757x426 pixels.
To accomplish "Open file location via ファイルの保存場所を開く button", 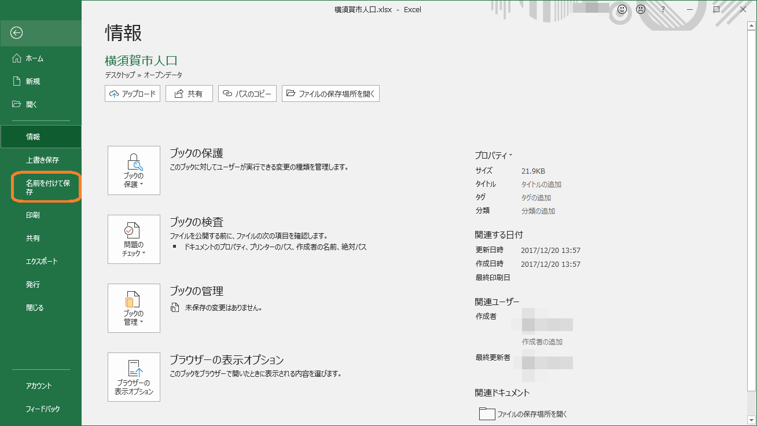I will (x=330, y=94).
